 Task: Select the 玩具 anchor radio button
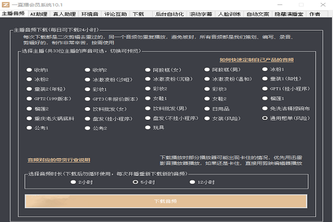click(148, 128)
